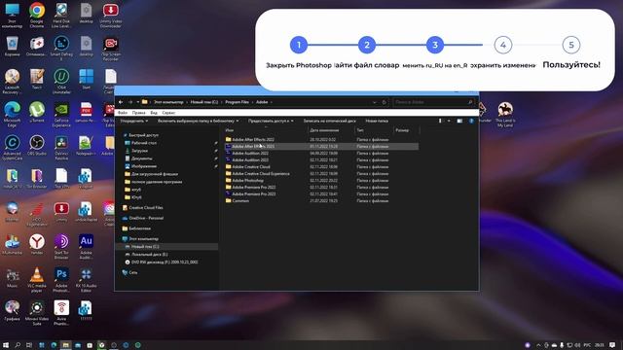The width and height of the screenshot is (623, 350).
Task: Sort by the 'Имя' column header
Action: point(266,130)
